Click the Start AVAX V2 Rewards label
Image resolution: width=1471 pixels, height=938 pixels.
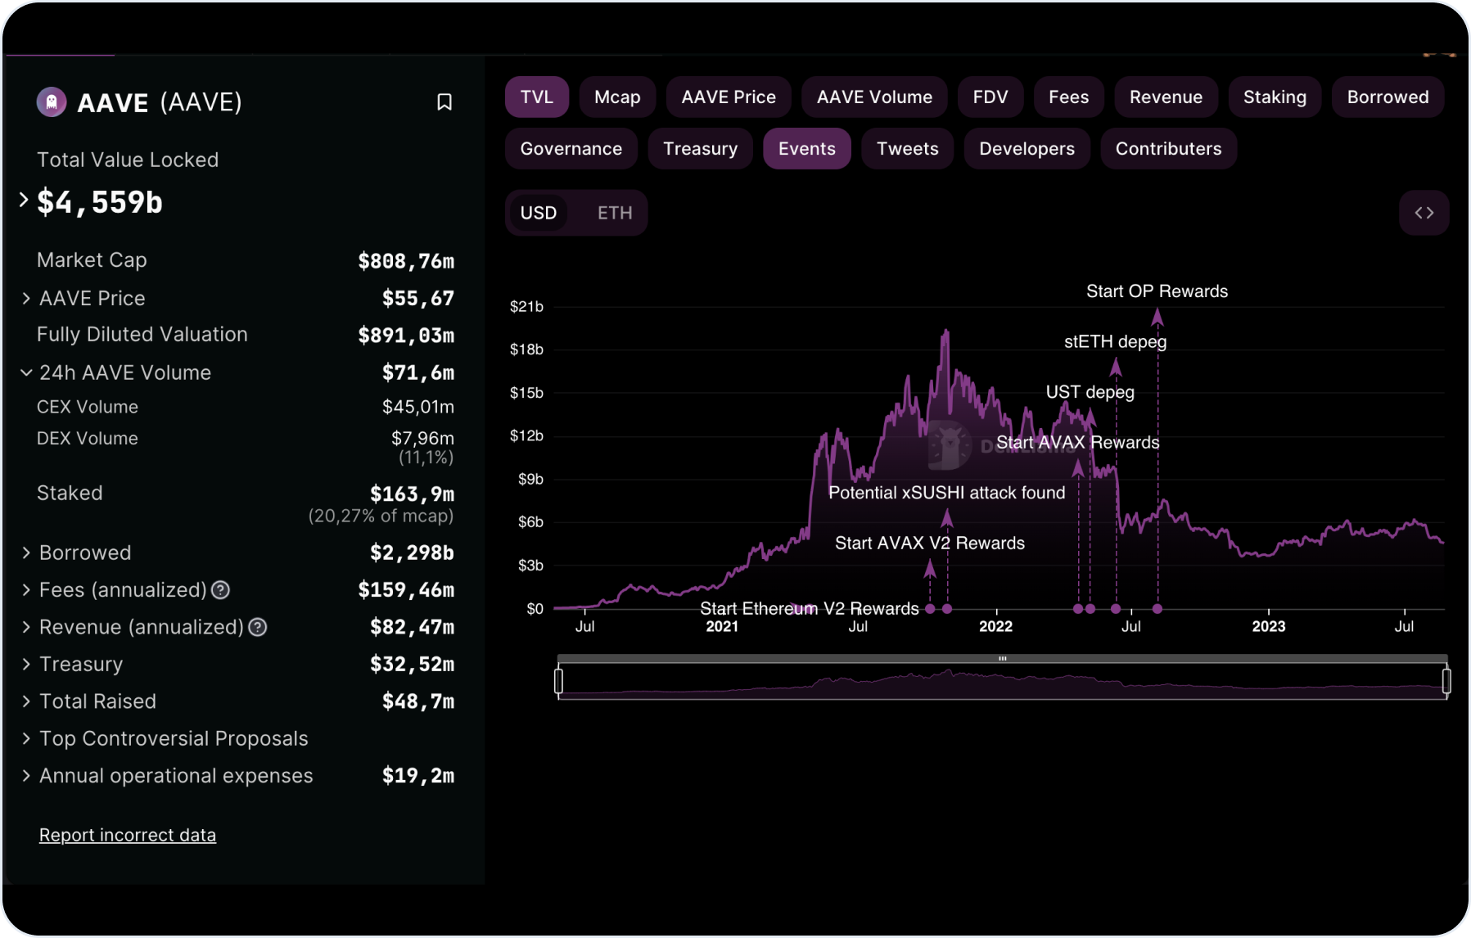tap(930, 543)
